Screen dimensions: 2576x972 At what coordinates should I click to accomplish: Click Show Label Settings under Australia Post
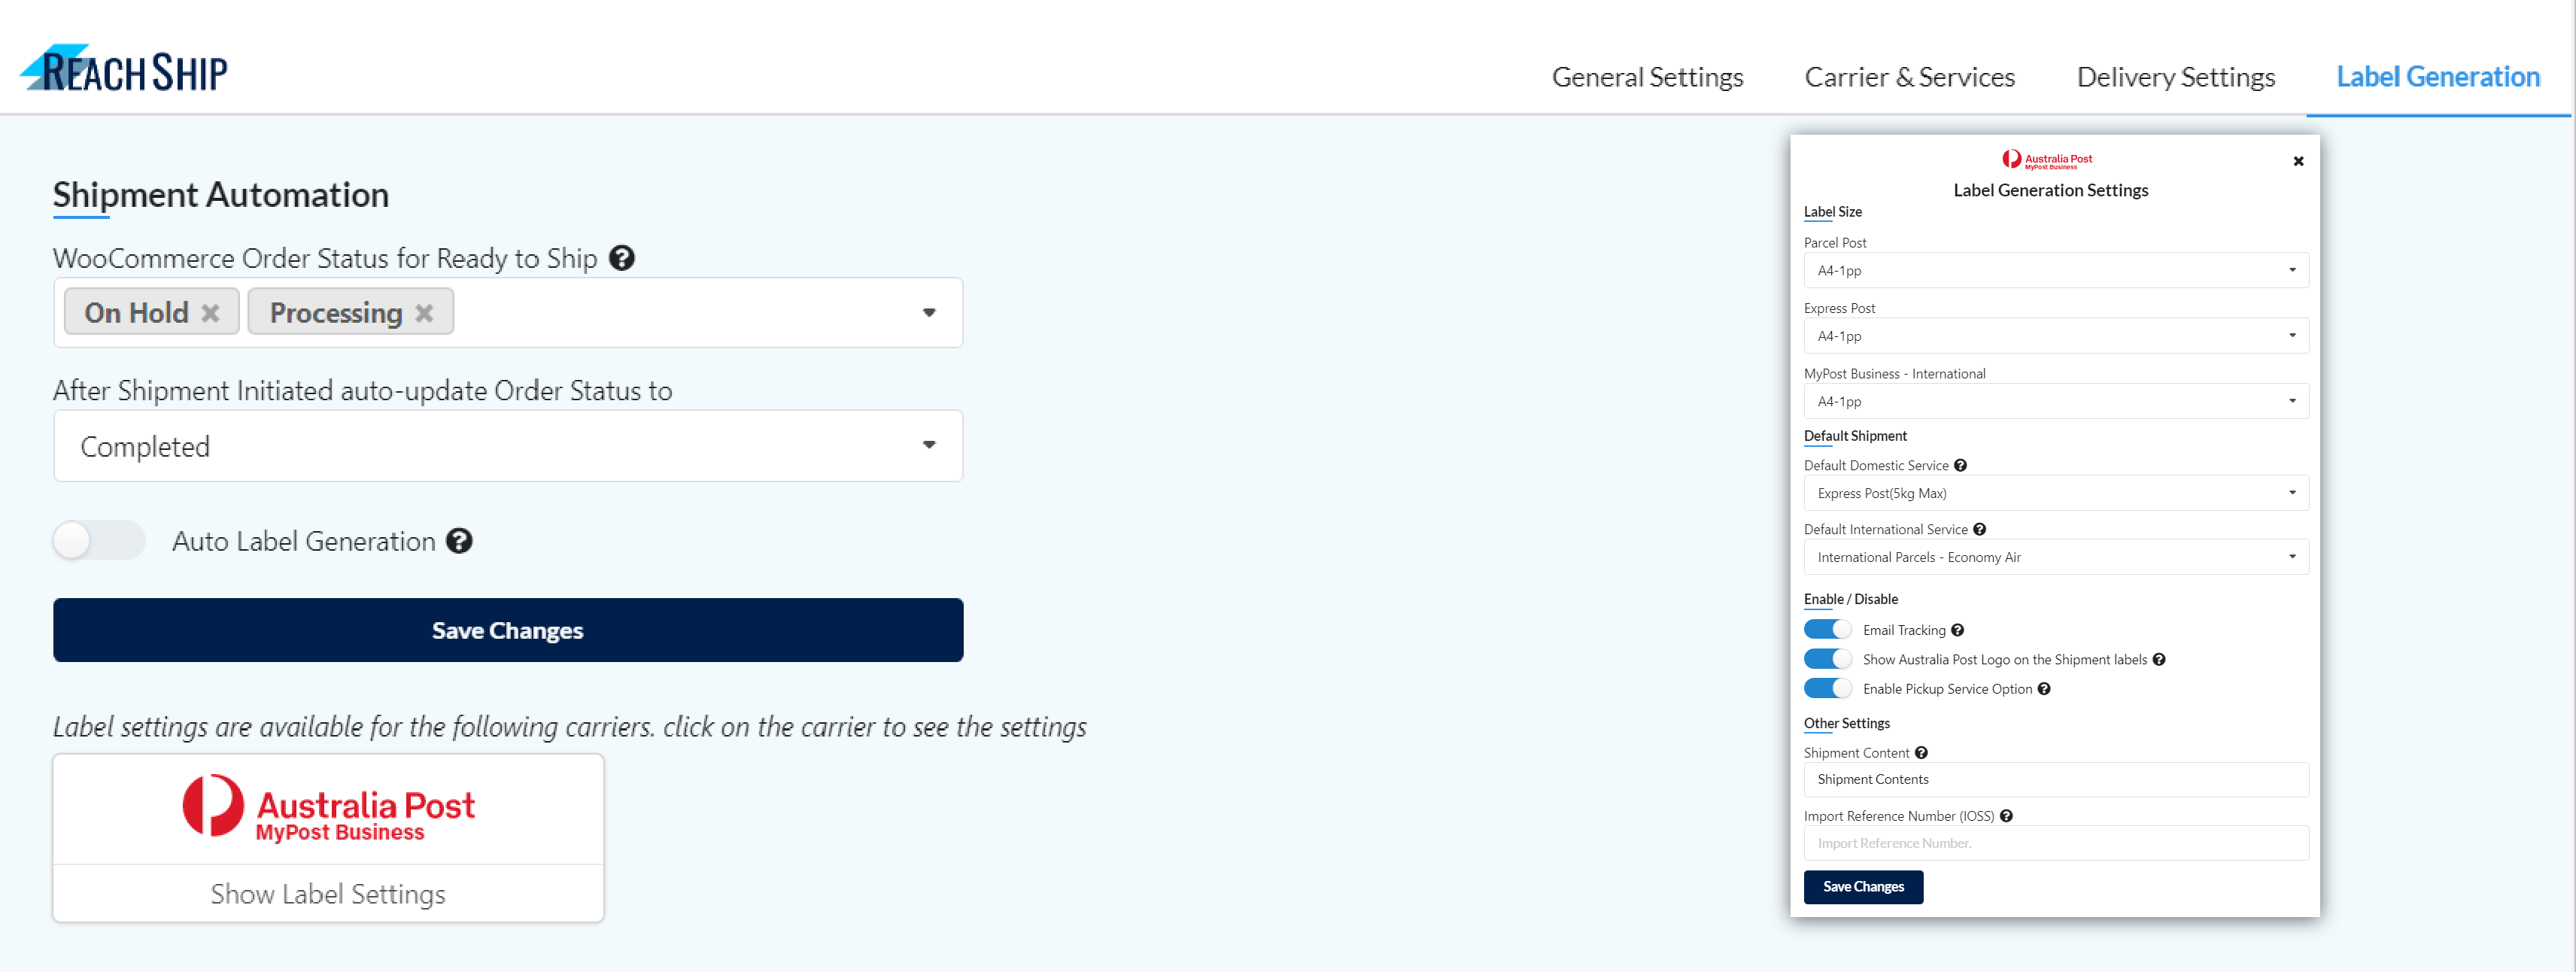pos(328,894)
